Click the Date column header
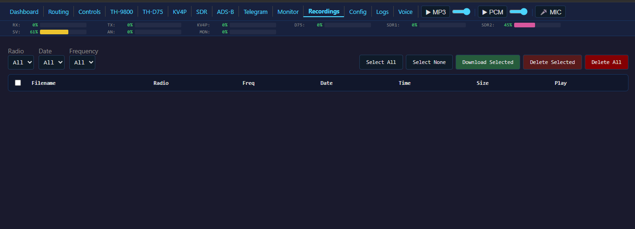This screenshot has width=635, height=229. click(326, 83)
